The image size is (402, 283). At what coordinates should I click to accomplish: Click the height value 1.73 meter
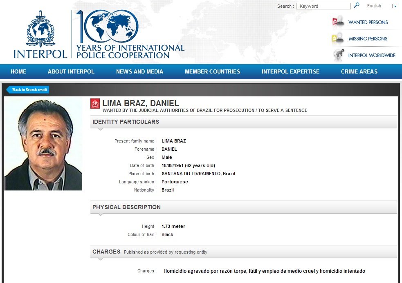(173, 226)
